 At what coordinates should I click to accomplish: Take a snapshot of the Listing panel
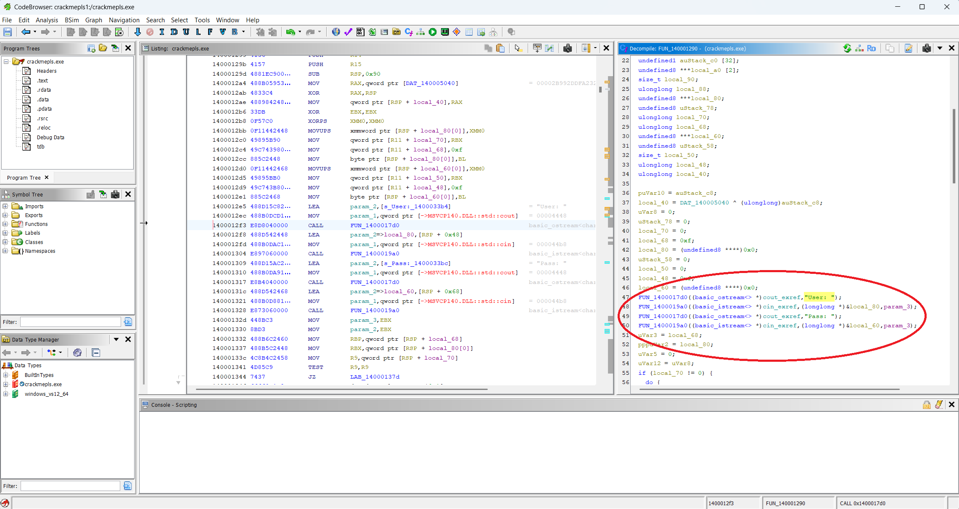tap(568, 48)
